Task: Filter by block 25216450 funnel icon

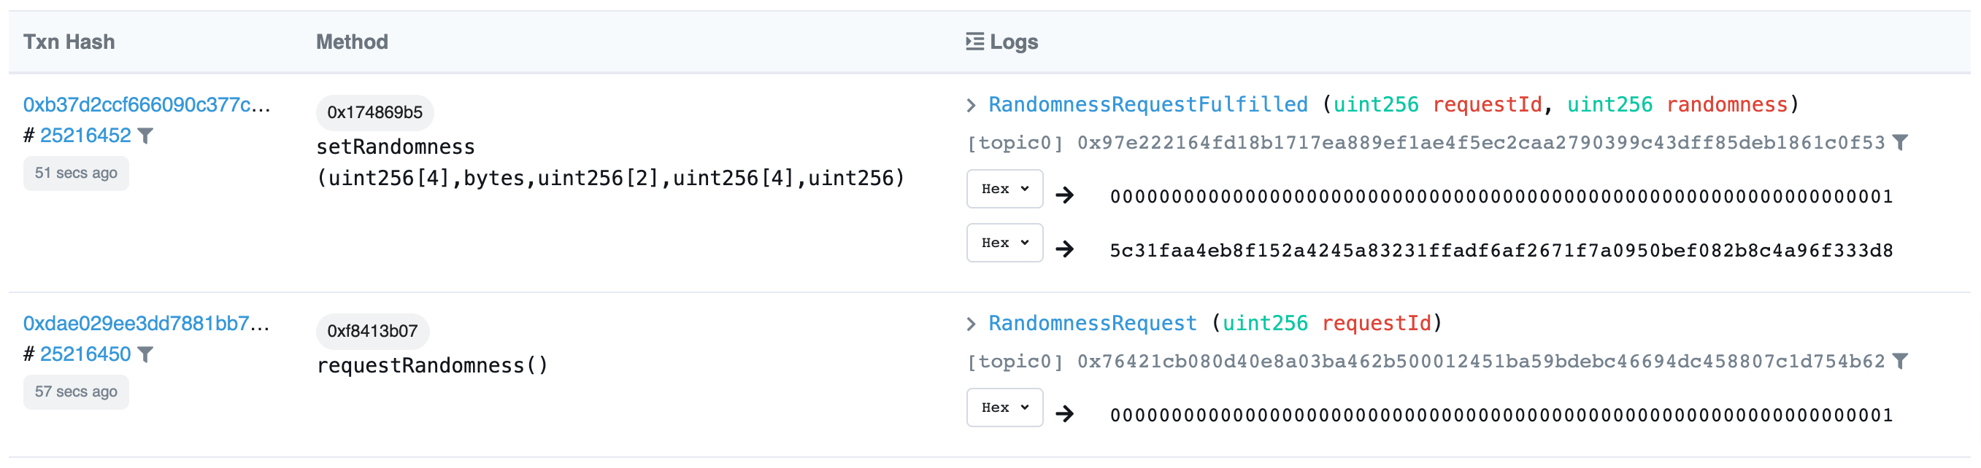Action: click(x=145, y=354)
